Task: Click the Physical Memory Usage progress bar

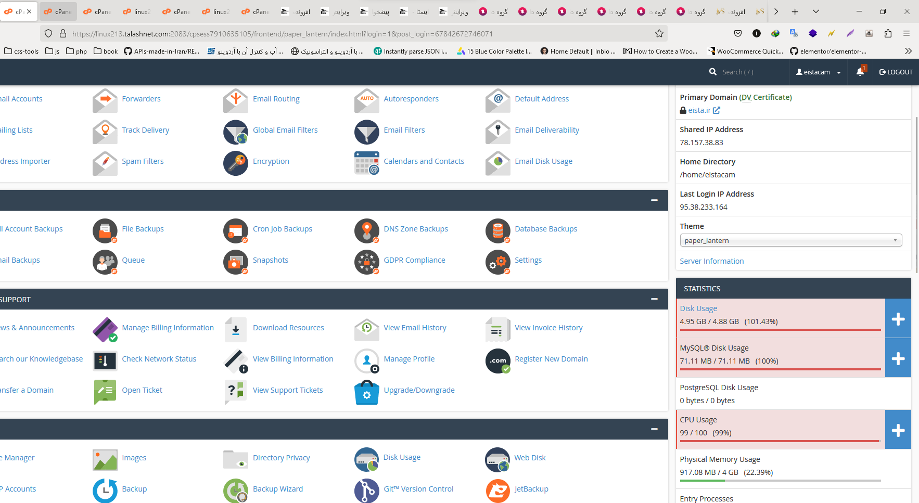Action: tap(780, 481)
